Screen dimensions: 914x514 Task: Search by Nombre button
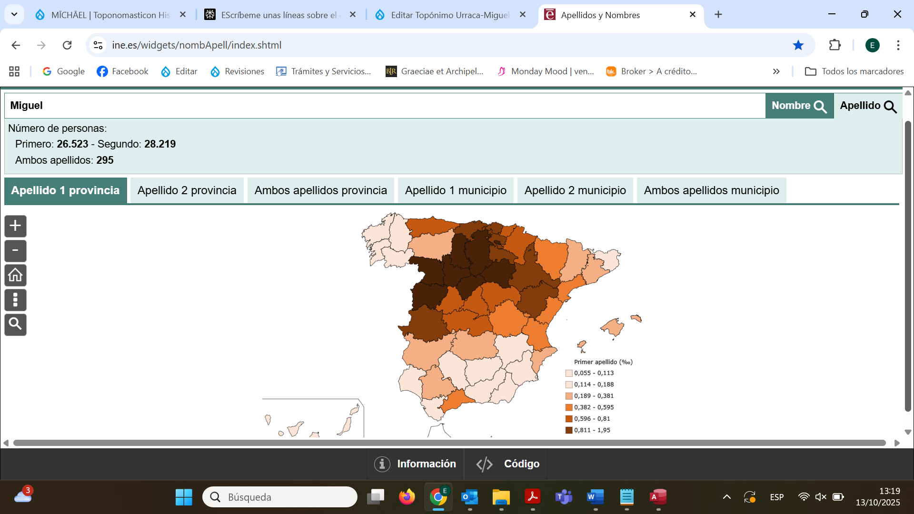point(799,106)
